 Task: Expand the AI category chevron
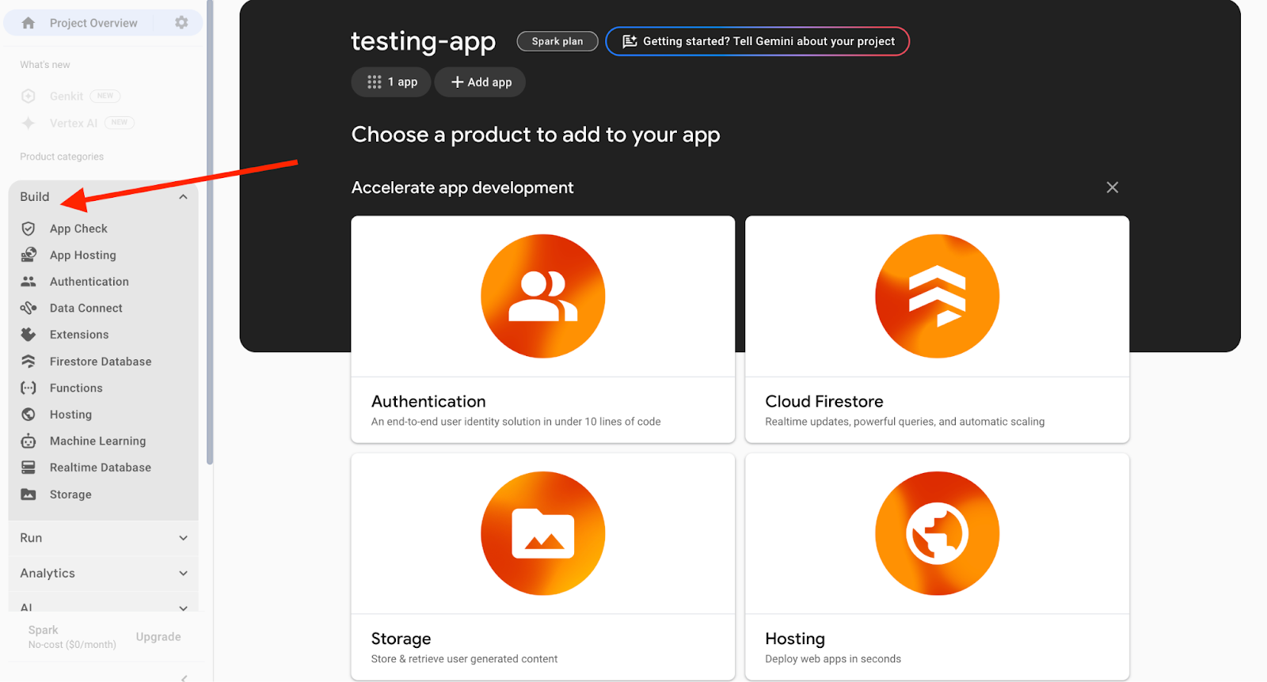[x=183, y=608]
